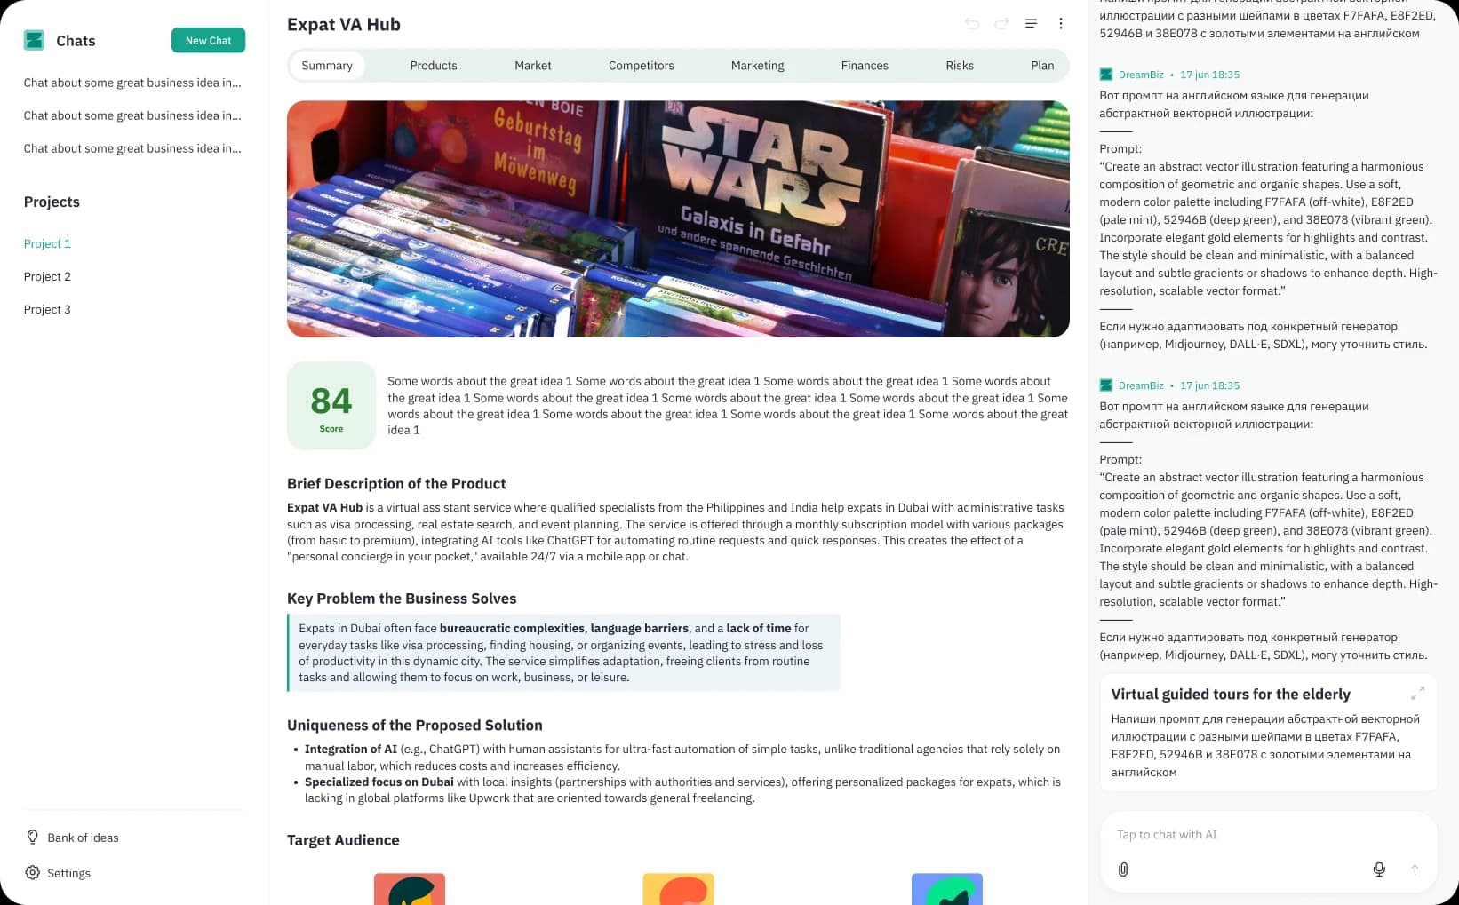Click the "Chats" sidebar heading

(76, 41)
